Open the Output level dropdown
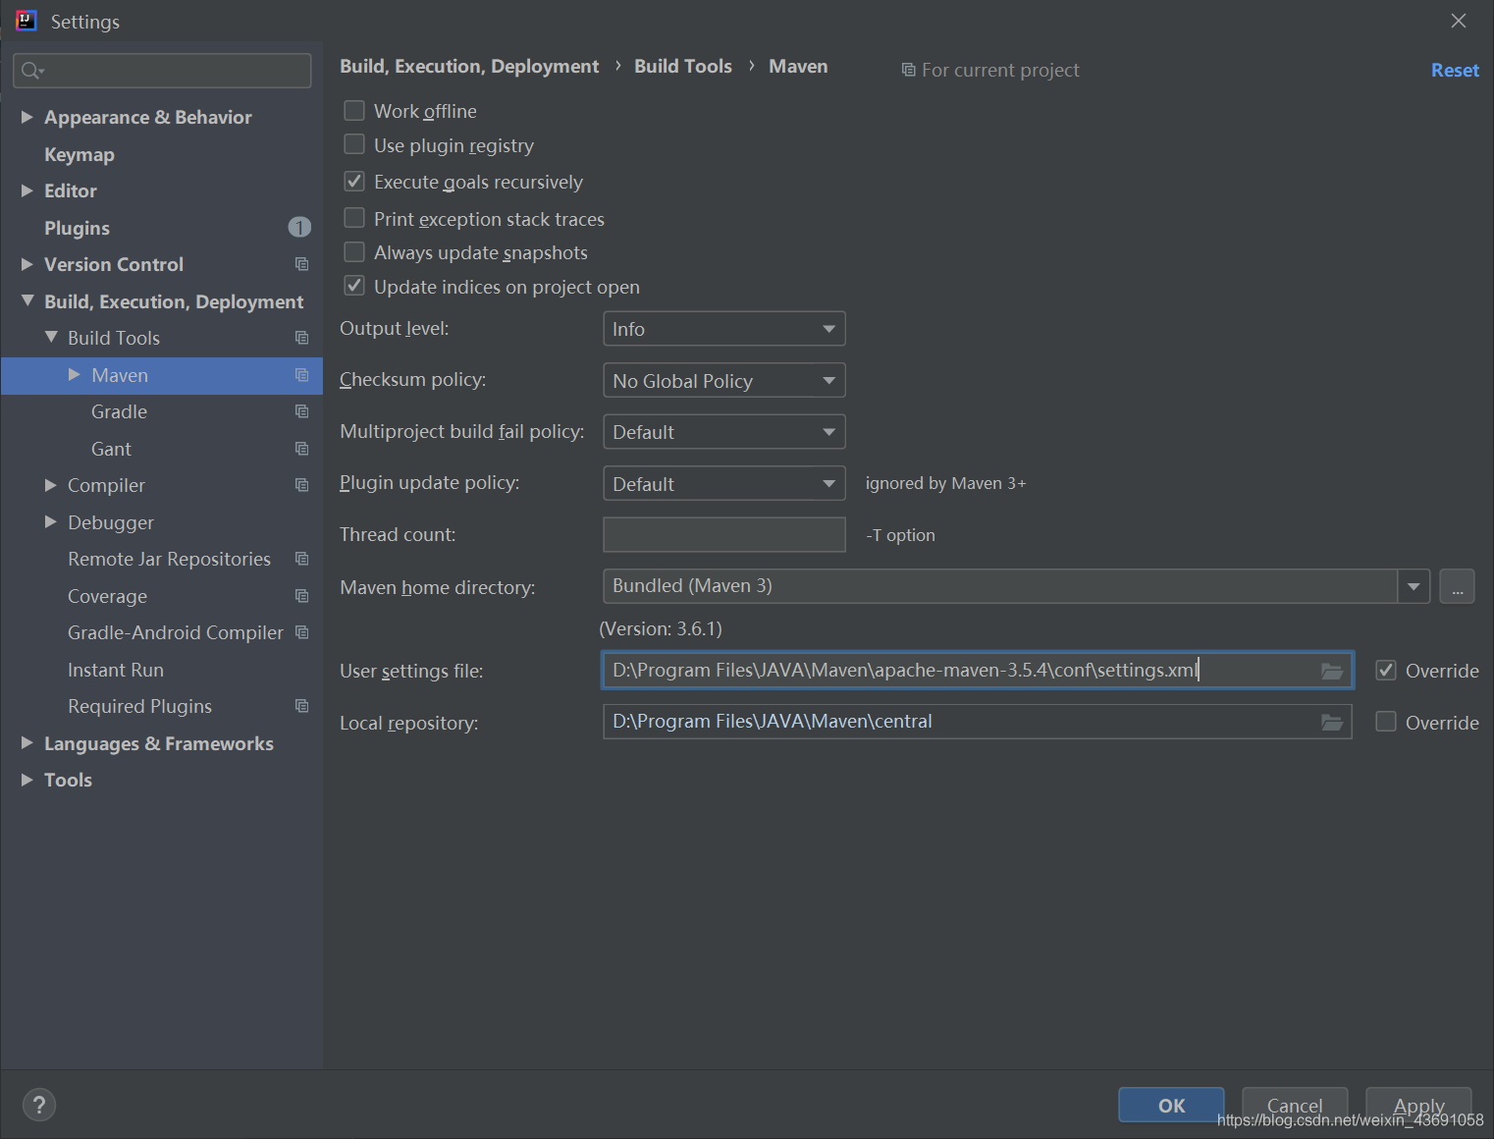Screen dimensions: 1494x1139 724,329
